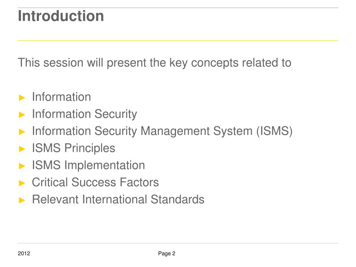Screen dimensions: 356x267
Task: Select the 'ISMS Principles' line
Action: pos(74,148)
